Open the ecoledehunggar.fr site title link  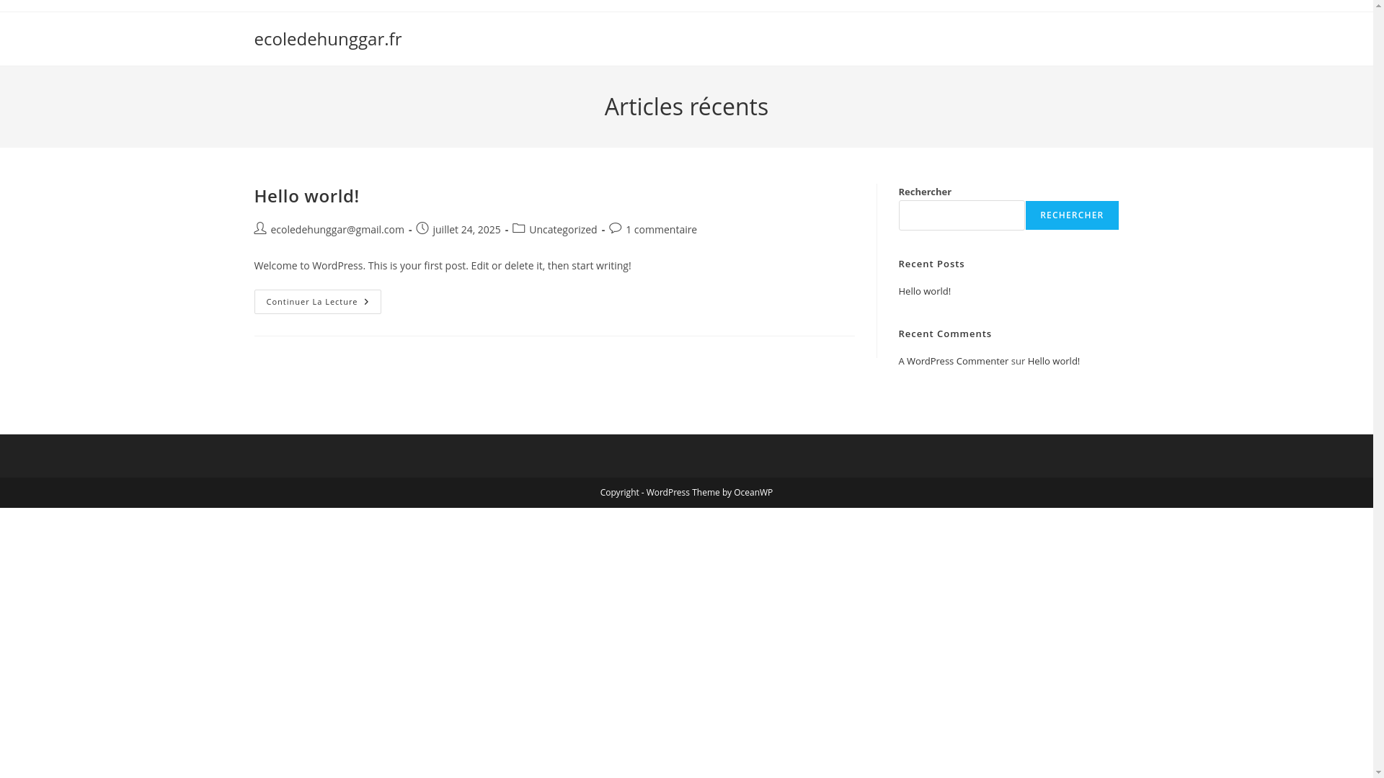click(327, 39)
